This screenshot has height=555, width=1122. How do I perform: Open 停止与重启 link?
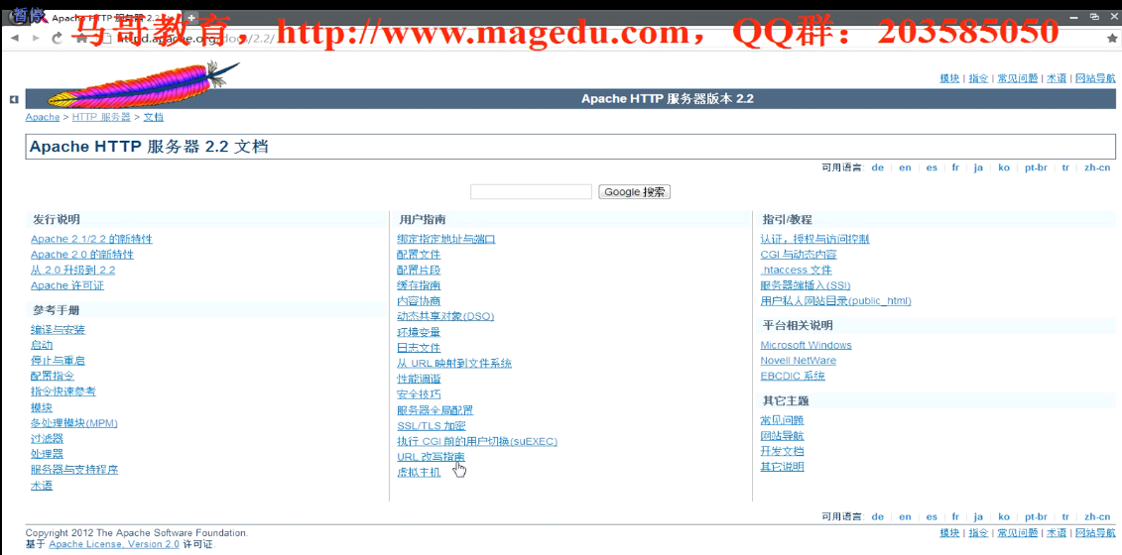[x=58, y=361]
